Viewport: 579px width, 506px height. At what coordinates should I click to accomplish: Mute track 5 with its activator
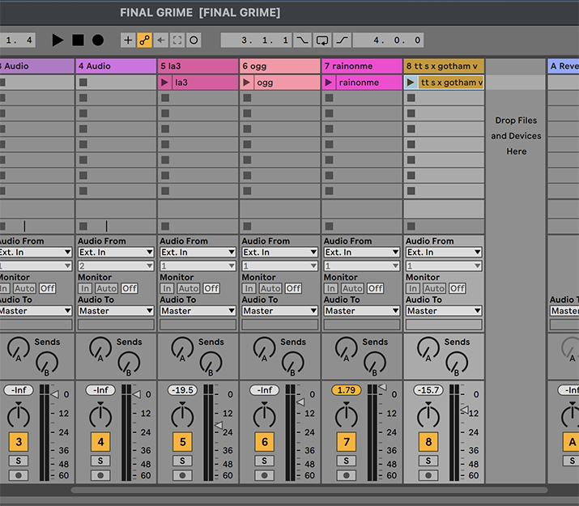pos(182,442)
